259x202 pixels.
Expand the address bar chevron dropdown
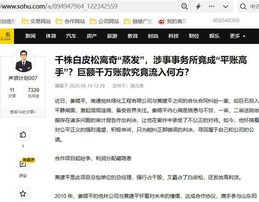pyautogui.click(x=226, y=7)
